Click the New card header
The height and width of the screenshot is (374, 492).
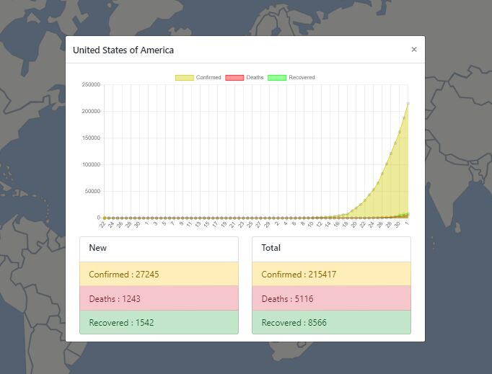coord(159,249)
